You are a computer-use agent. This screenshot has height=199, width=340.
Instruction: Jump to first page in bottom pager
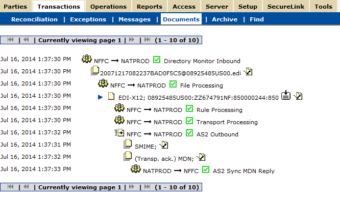point(10,187)
